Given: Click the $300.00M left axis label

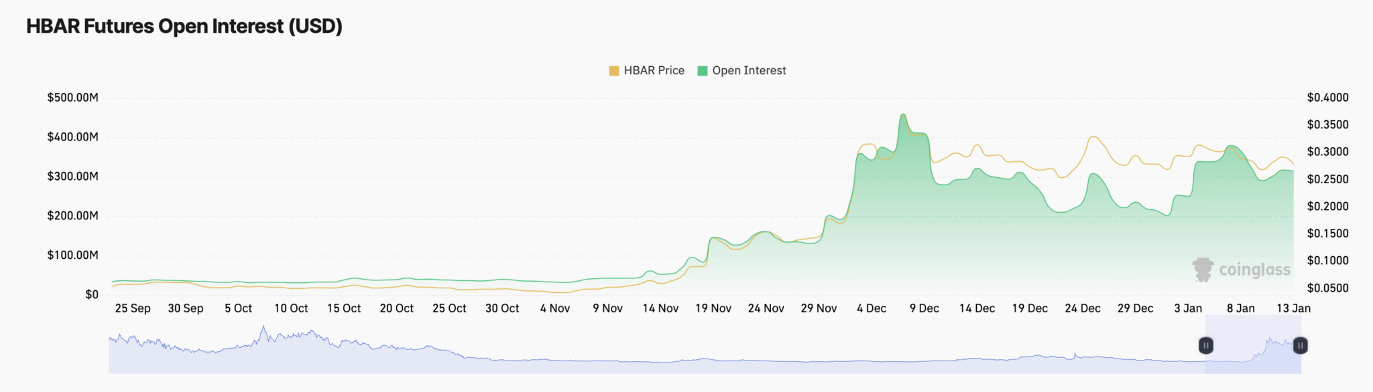Looking at the screenshot, I should click(x=72, y=177).
